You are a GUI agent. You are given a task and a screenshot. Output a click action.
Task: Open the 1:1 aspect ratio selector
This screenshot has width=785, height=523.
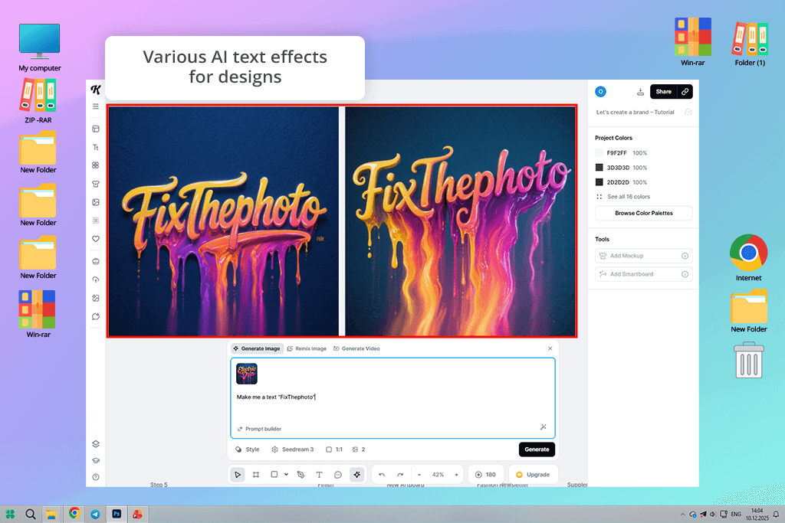click(334, 449)
